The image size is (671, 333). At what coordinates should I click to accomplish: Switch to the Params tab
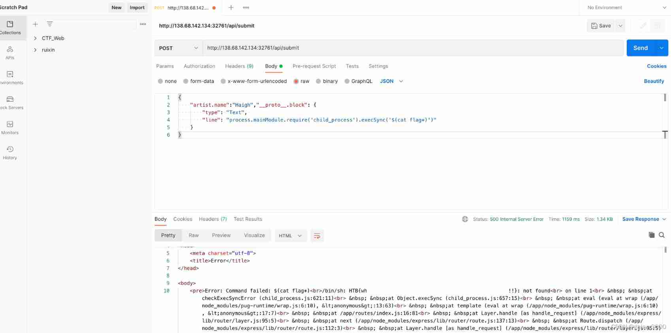[x=165, y=66]
